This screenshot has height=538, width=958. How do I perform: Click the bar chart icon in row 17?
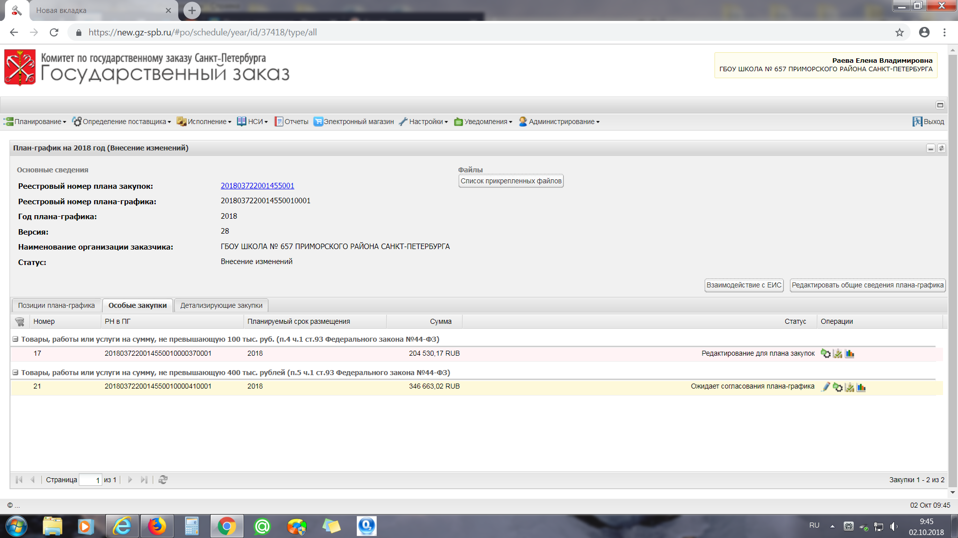click(x=850, y=354)
